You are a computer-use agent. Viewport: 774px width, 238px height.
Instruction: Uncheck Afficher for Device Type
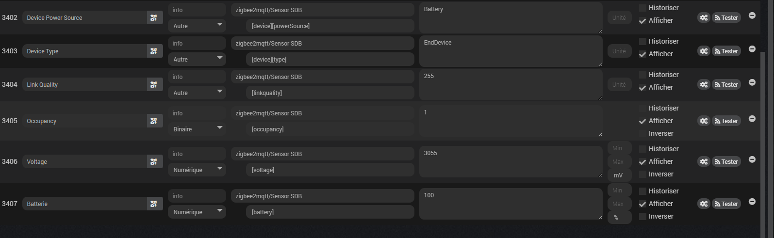(x=642, y=54)
